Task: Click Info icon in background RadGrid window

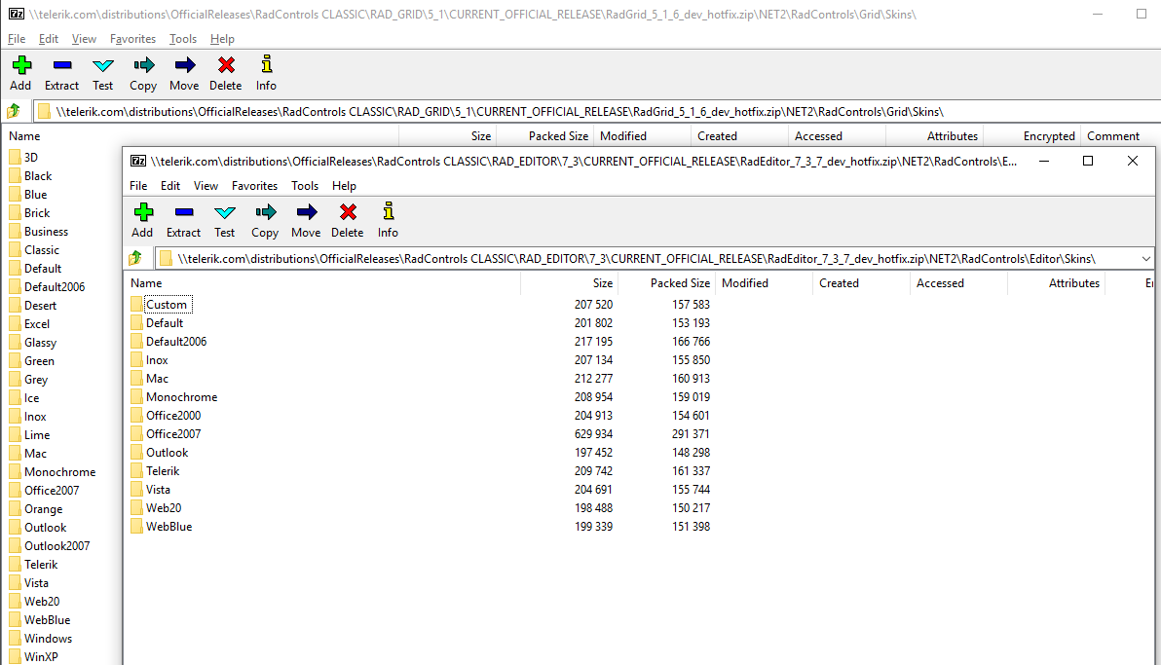Action: coord(267,64)
